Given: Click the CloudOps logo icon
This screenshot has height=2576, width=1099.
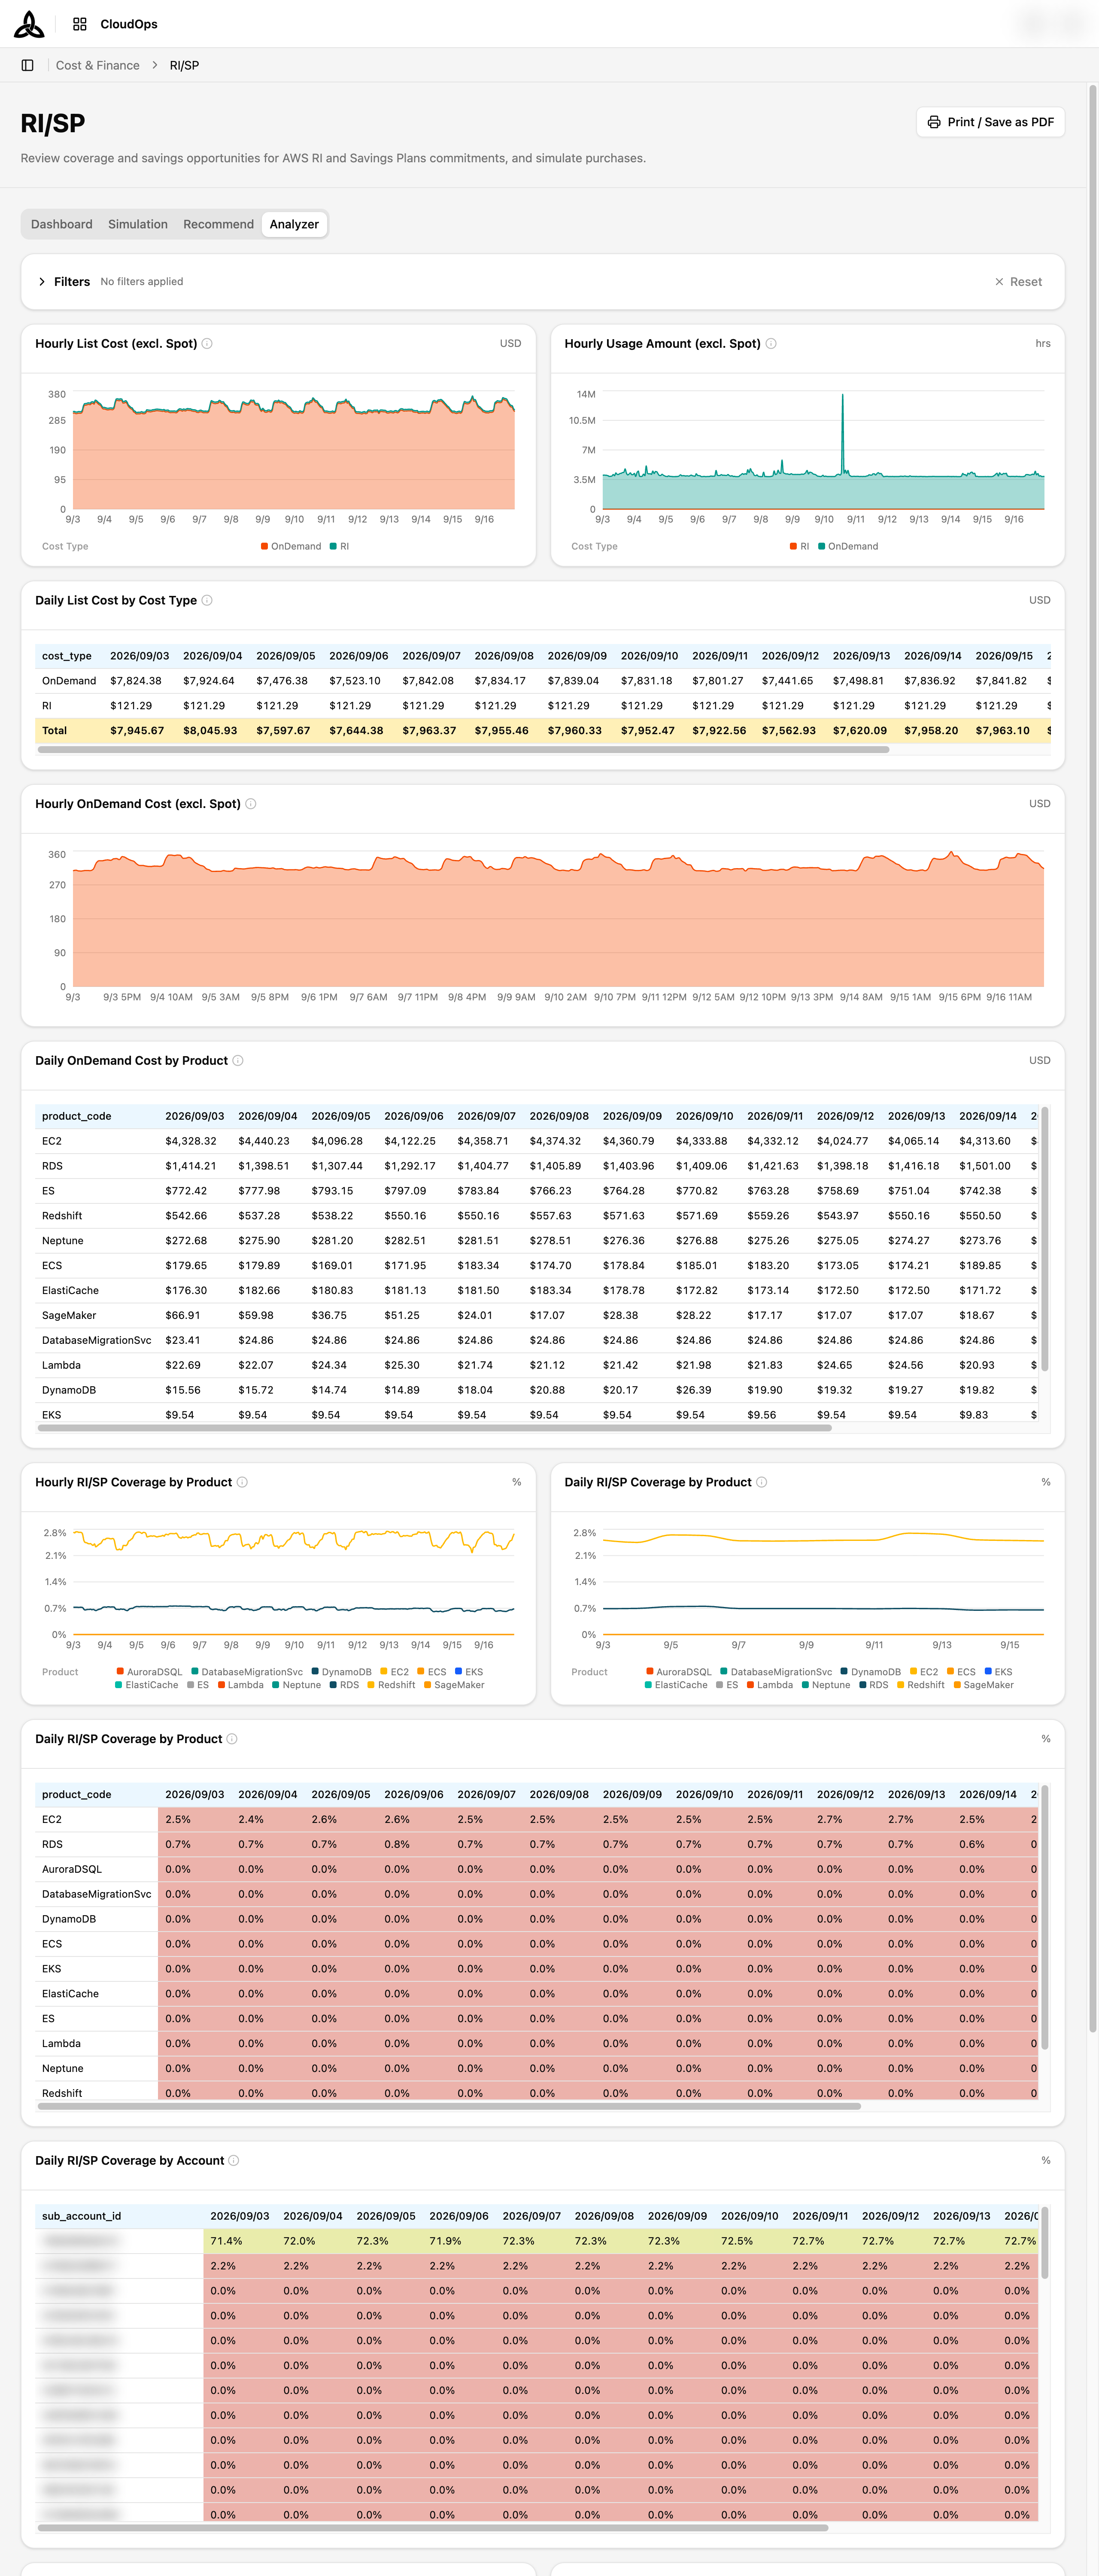Looking at the screenshot, I should click(x=29, y=24).
